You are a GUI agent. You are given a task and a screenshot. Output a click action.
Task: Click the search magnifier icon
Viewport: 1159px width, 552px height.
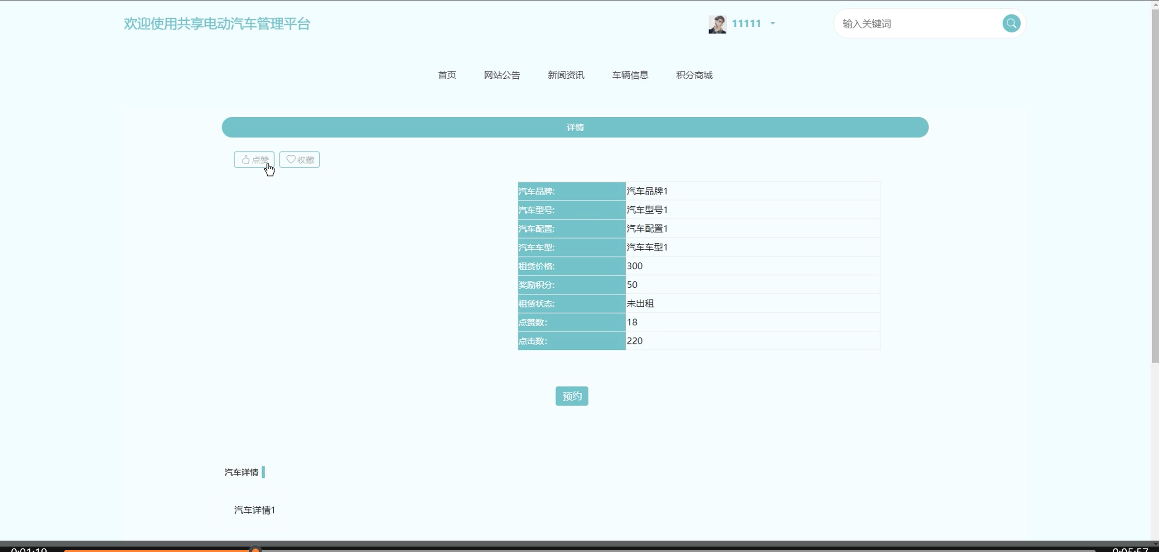point(1011,24)
